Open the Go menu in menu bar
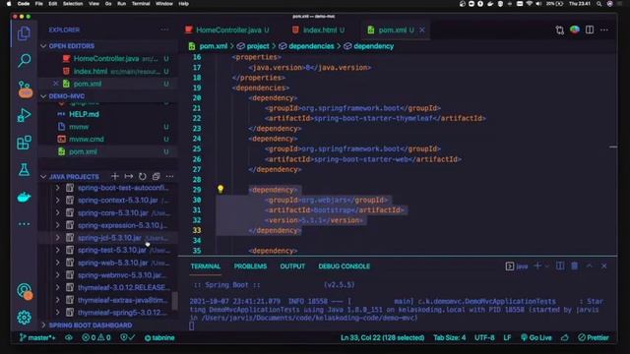 (x=108, y=4)
